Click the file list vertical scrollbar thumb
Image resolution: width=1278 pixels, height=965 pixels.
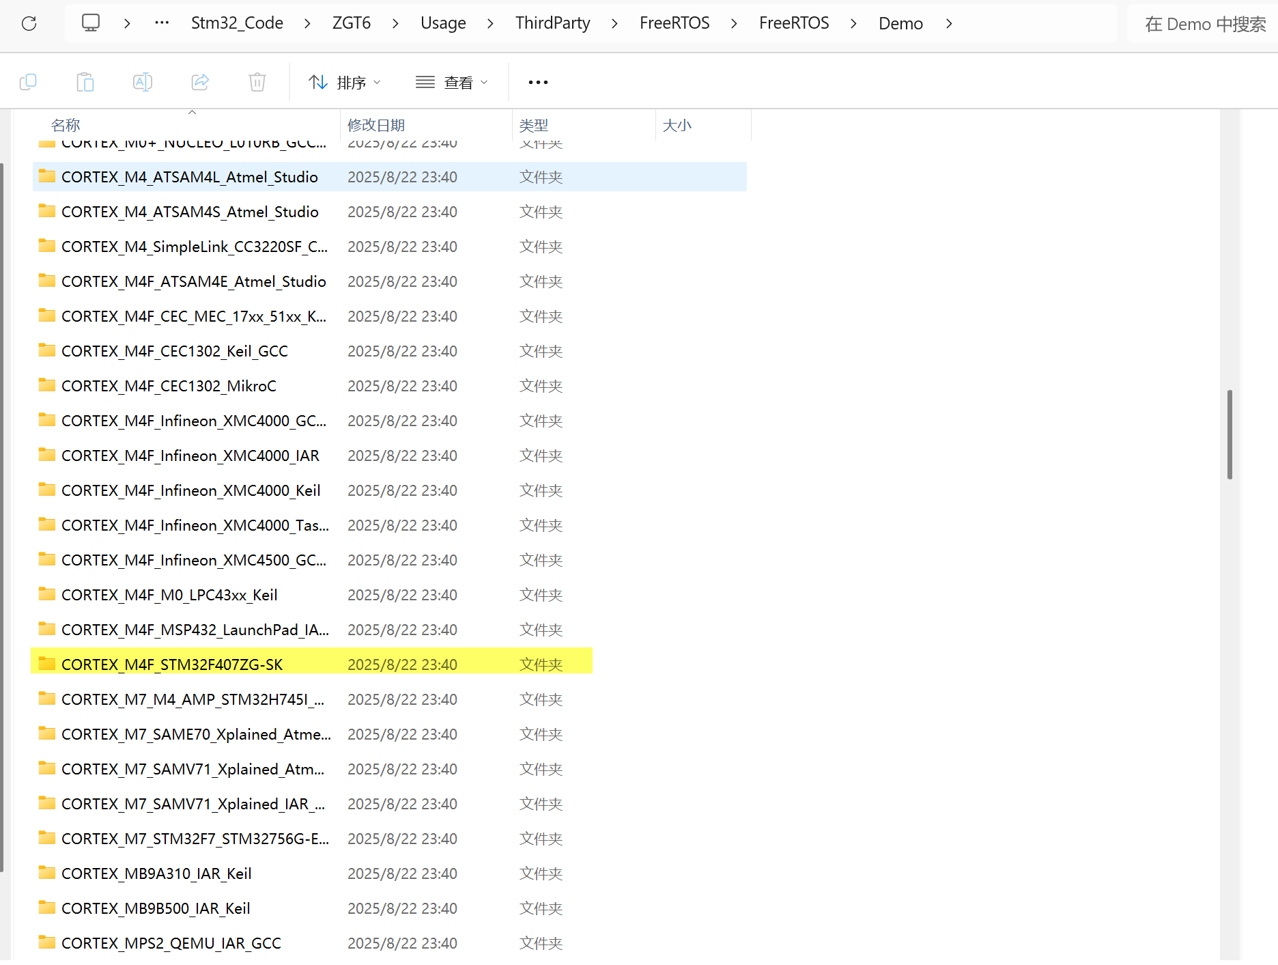pos(1230,434)
